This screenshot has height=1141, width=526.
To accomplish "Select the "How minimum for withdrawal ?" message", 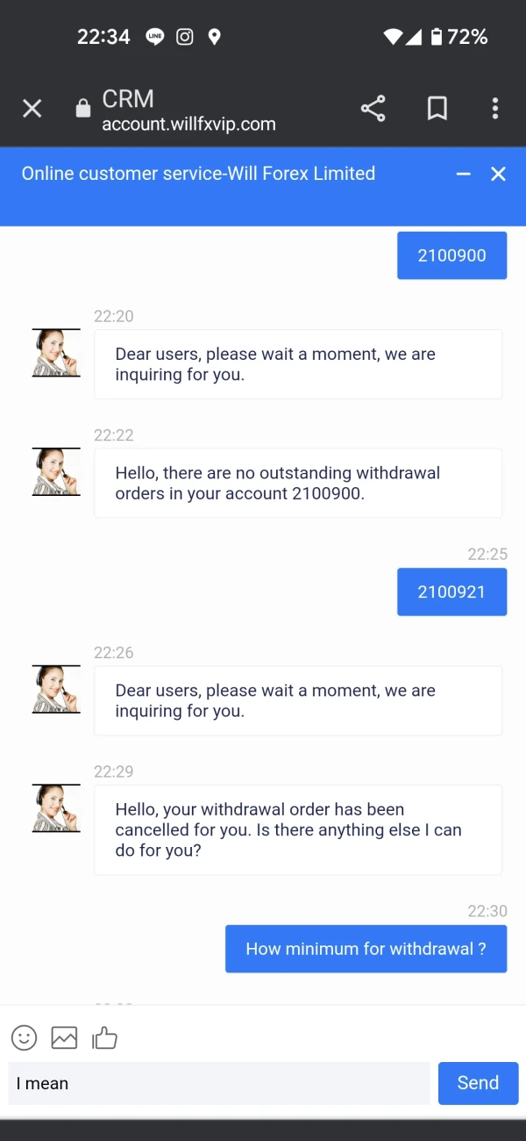I will (x=366, y=949).
